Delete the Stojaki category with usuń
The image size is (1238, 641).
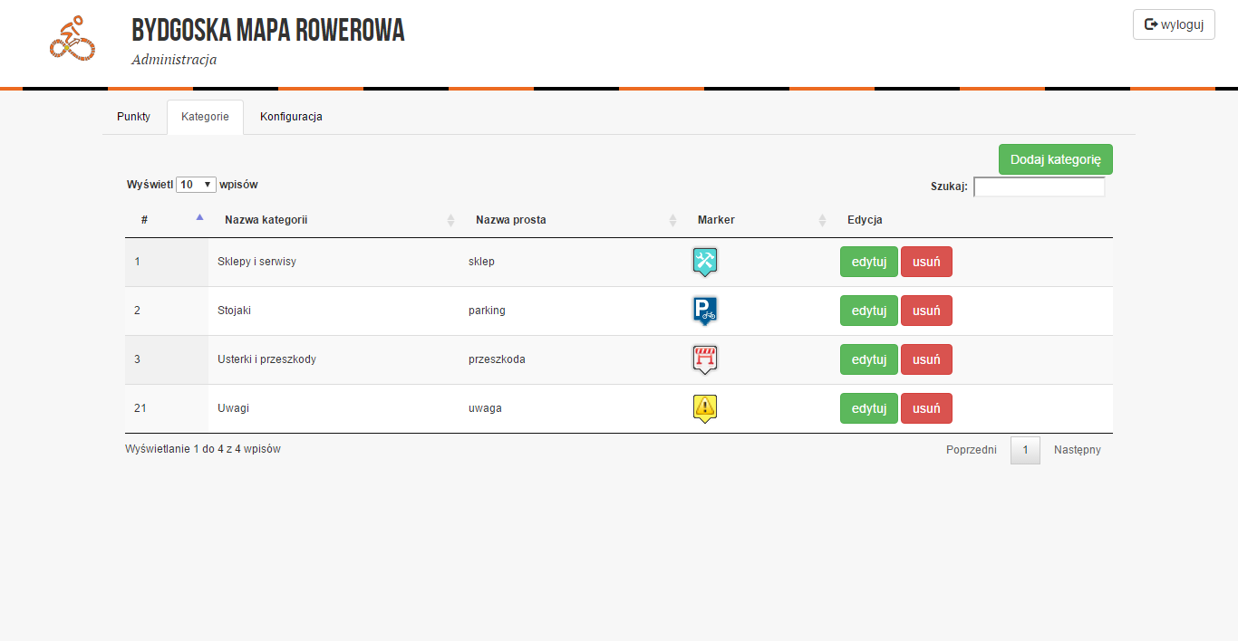pyautogui.click(x=925, y=311)
